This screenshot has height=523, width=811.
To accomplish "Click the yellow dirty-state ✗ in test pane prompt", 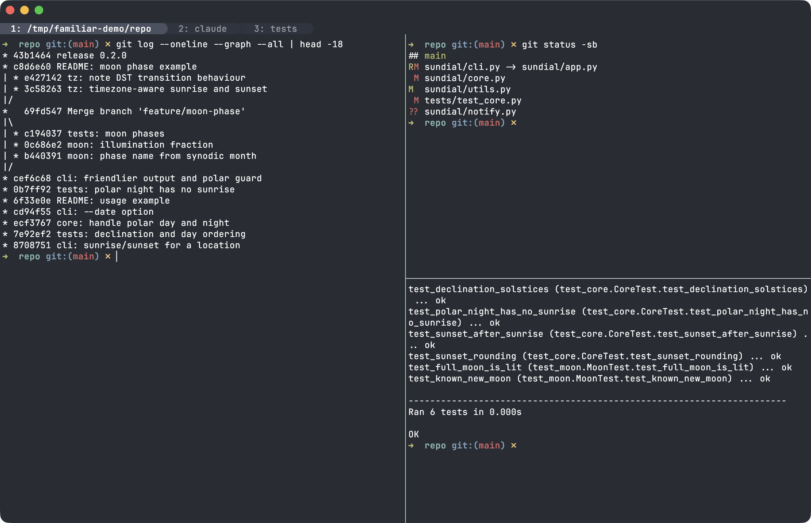I will [514, 446].
